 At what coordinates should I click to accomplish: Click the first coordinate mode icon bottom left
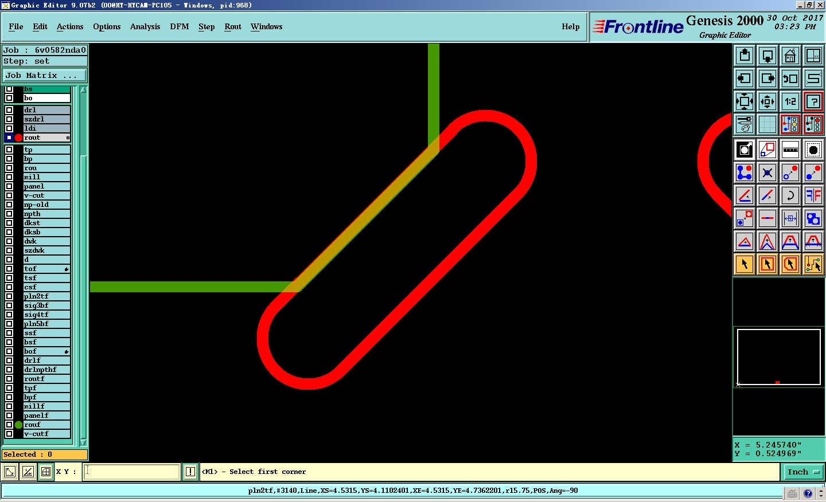point(10,472)
